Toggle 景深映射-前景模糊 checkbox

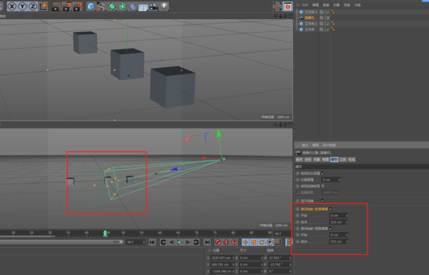331,209
